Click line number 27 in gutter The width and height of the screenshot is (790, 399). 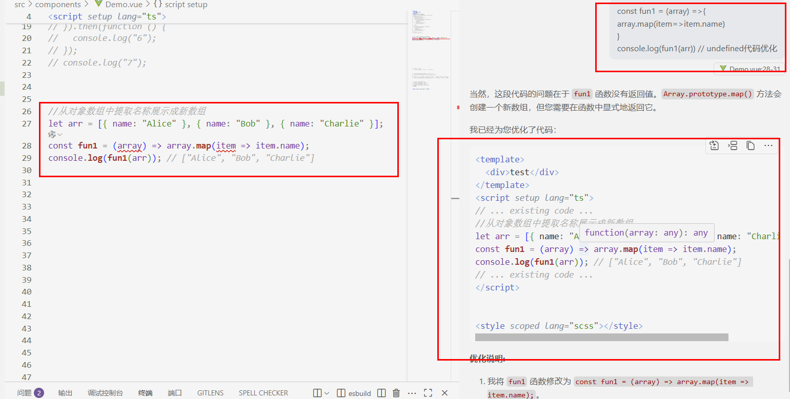pos(27,123)
